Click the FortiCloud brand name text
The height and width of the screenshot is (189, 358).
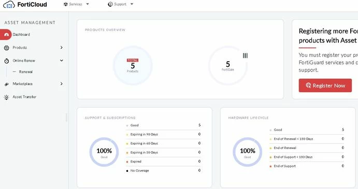coord(32,4)
